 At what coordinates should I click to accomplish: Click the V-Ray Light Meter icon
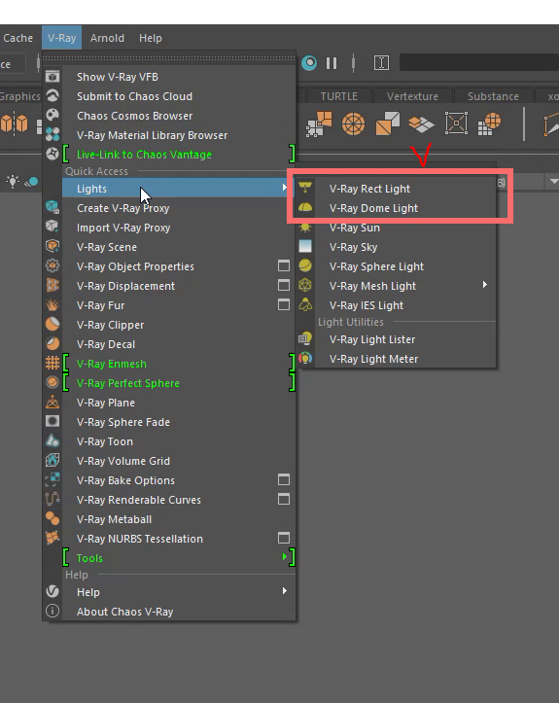pos(305,358)
